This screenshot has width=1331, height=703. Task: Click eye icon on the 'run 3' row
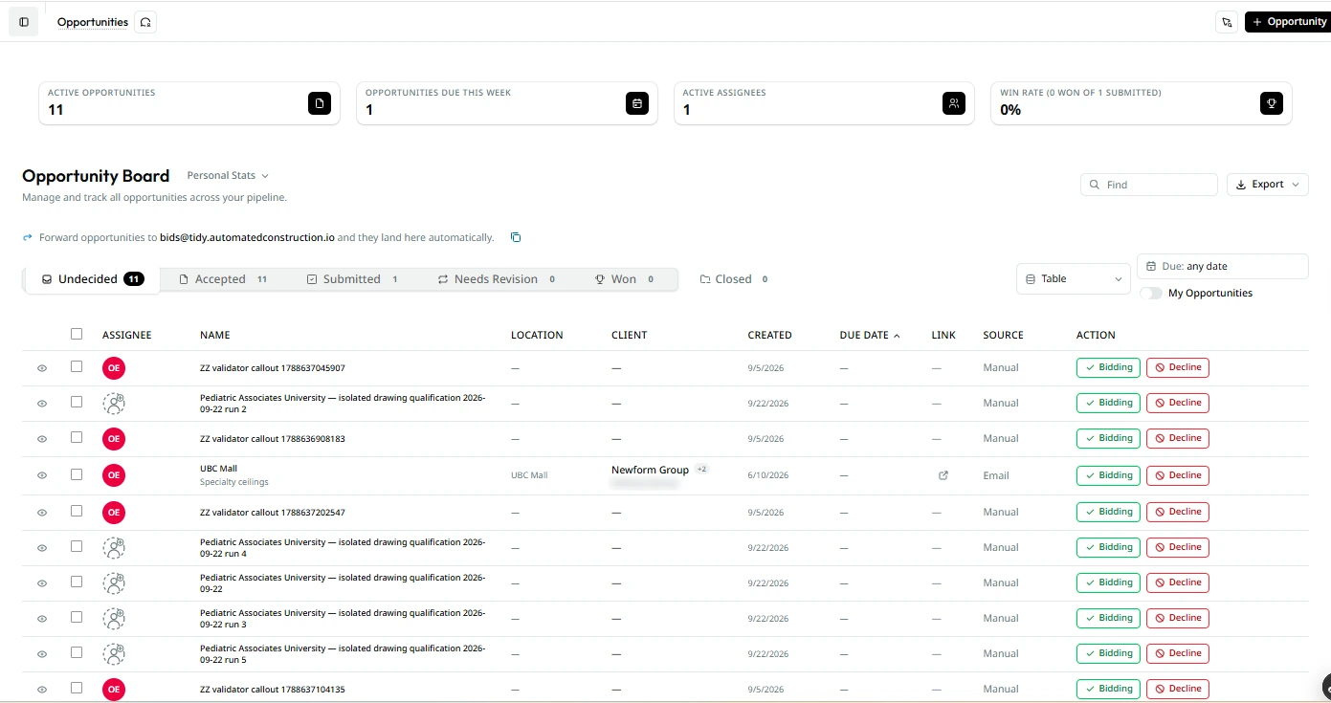(x=42, y=619)
